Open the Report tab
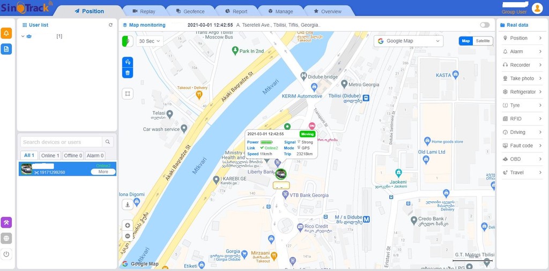Viewport: 549px width, 271px height. point(236,11)
